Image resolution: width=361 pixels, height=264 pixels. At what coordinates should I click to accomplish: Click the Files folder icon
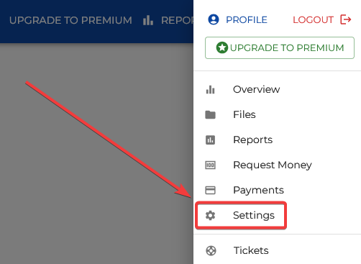pos(210,114)
